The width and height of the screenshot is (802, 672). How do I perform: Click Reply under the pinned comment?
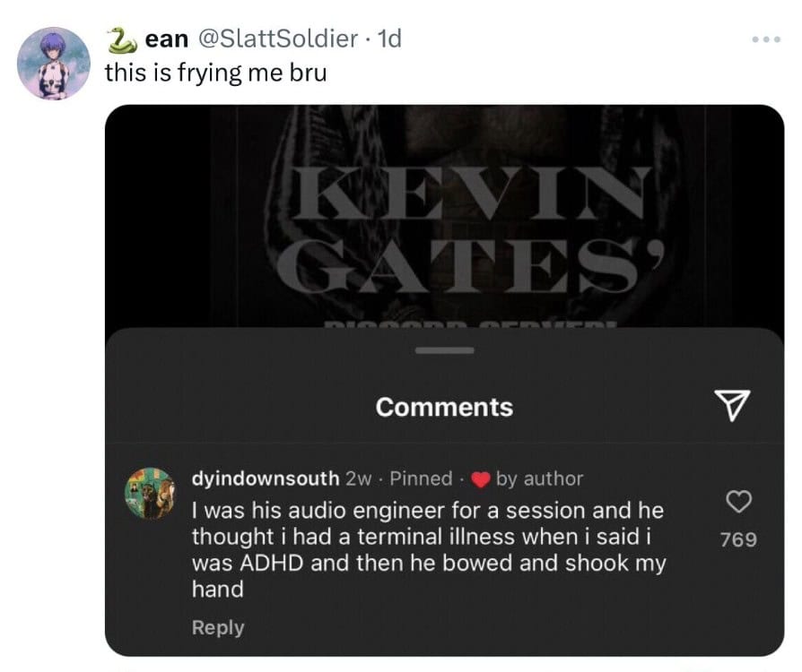(x=217, y=628)
